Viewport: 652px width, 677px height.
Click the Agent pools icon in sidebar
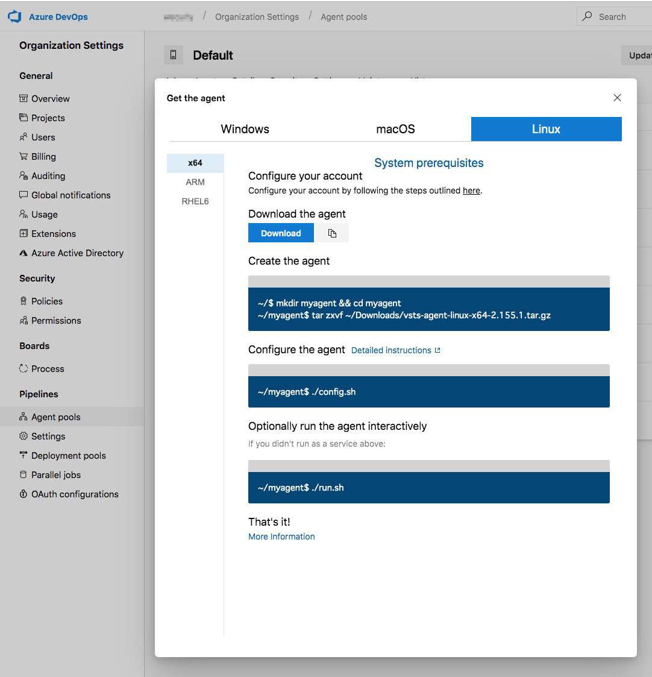coord(24,417)
